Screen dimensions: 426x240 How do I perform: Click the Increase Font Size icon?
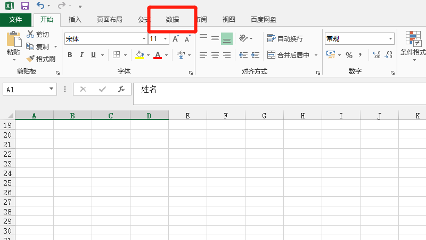click(x=176, y=39)
